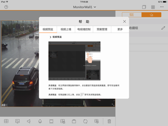Screen dimensions: 168x126
Task: Click the grid with X clear icon
Action: coord(97,121)
